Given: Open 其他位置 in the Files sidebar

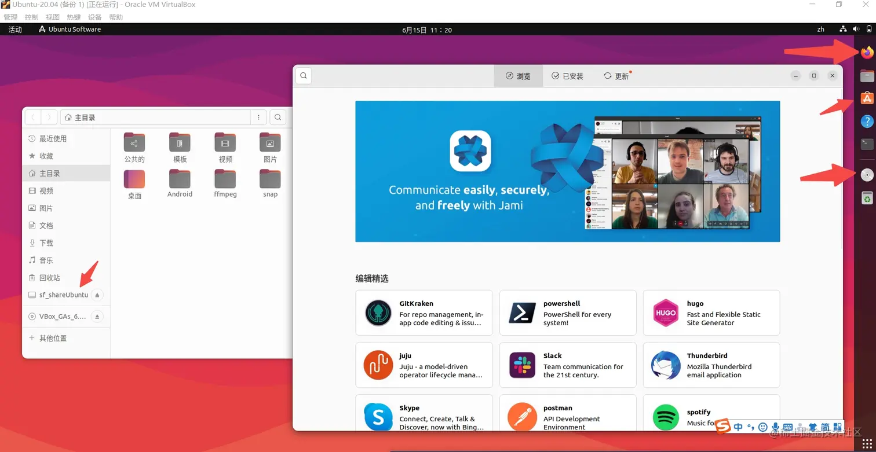Looking at the screenshot, I should tap(66, 338).
